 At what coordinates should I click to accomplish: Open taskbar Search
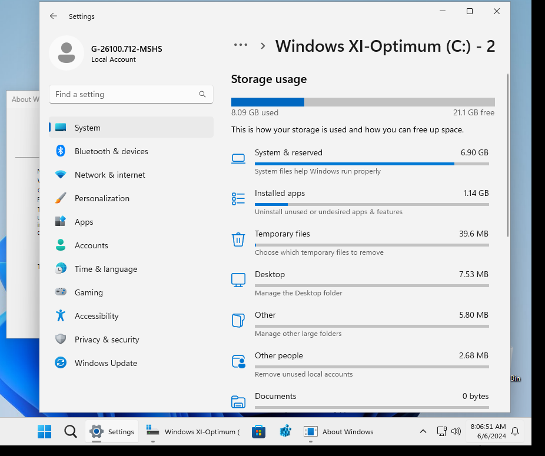[x=71, y=432]
